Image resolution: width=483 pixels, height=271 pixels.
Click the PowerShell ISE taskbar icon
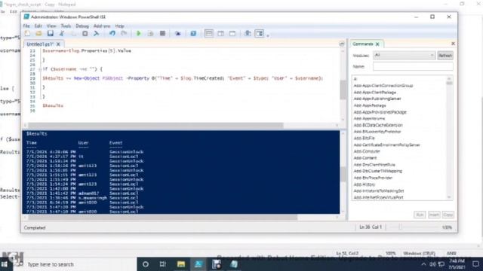click(198, 264)
